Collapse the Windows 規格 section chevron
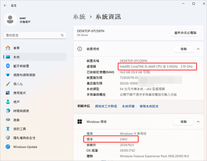 click(198, 122)
